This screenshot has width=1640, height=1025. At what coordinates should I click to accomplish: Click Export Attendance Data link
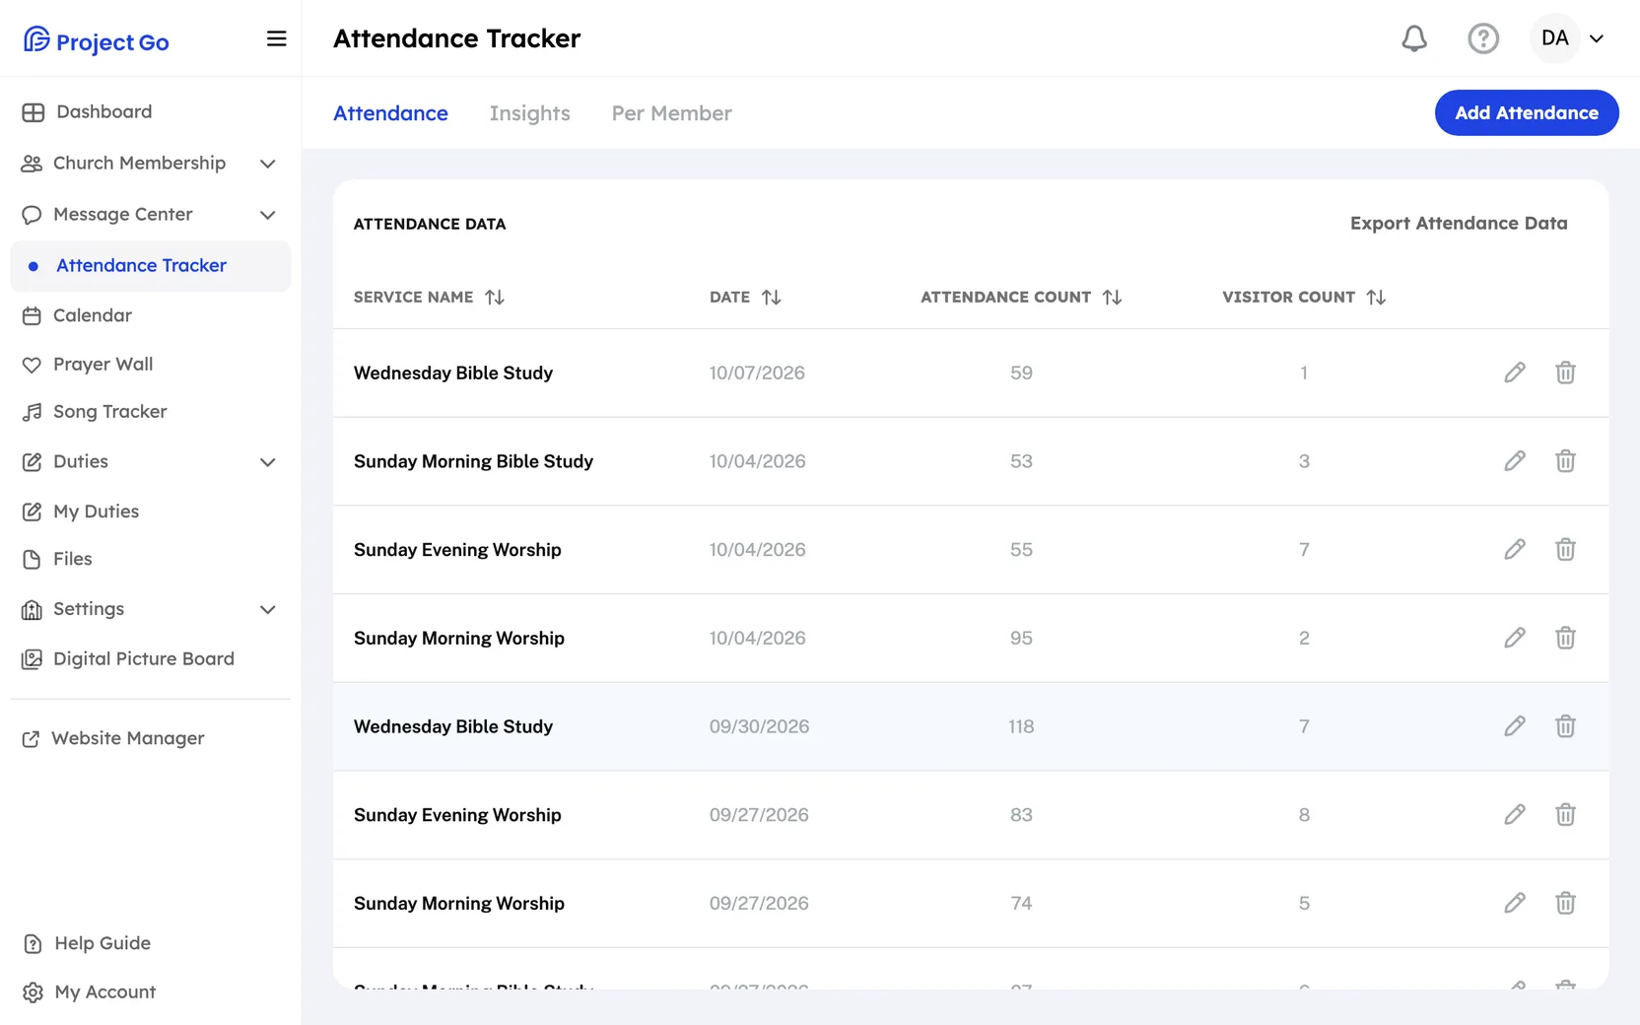[x=1459, y=223]
